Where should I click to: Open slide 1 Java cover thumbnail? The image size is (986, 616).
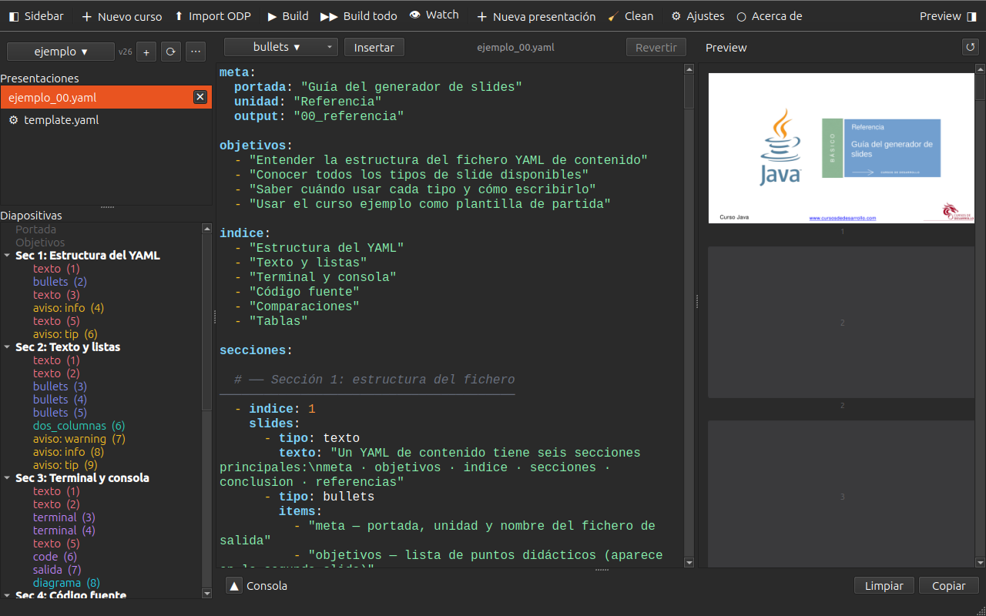click(841, 148)
